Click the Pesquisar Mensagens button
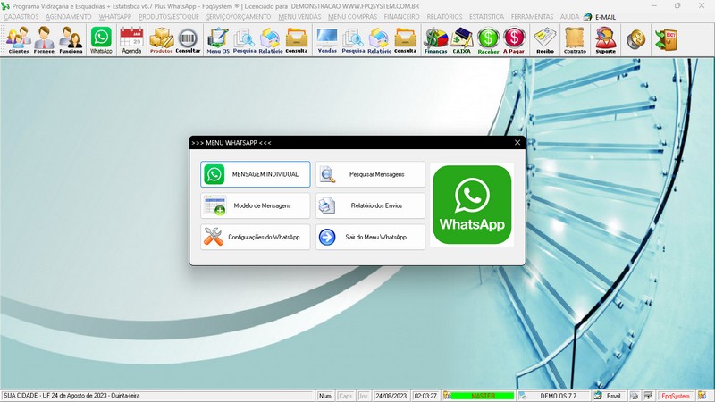715x402 pixels. click(370, 174)
